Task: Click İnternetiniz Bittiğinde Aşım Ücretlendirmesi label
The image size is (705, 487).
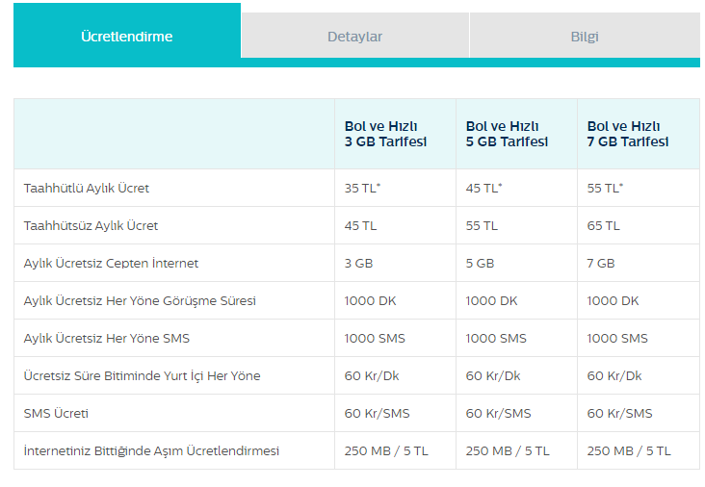Action: coord(151,450)
